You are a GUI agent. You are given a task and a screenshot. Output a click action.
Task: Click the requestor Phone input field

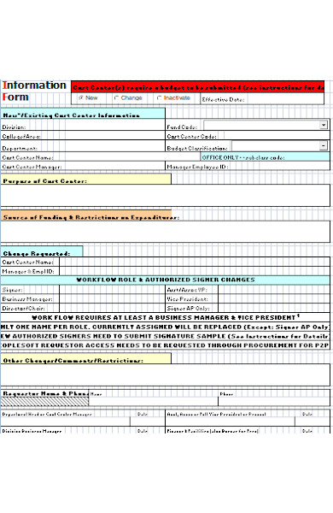[x=274, y=402]
